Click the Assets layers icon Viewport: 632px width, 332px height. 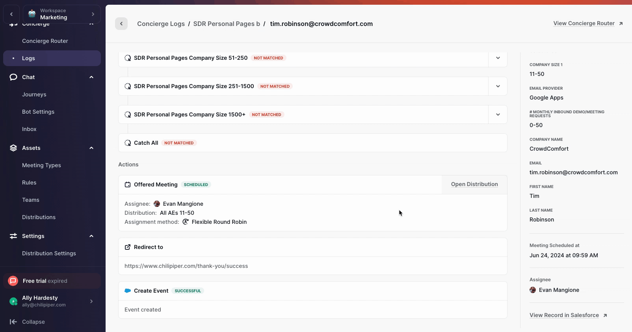(x=13, y=148)
